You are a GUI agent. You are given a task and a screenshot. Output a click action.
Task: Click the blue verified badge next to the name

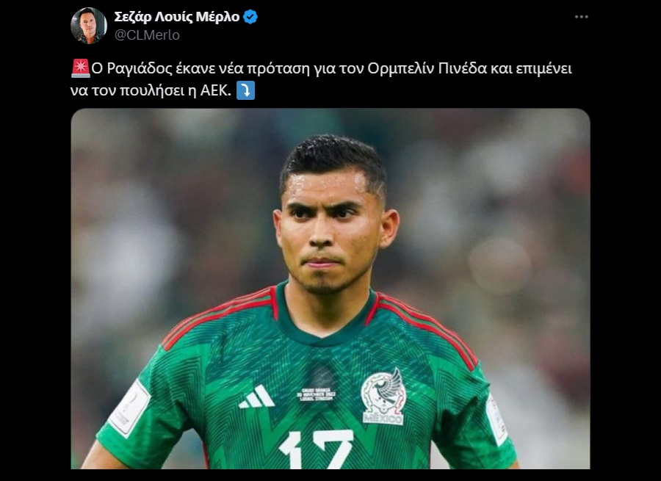pyautogui.click(x=250, y=17)
